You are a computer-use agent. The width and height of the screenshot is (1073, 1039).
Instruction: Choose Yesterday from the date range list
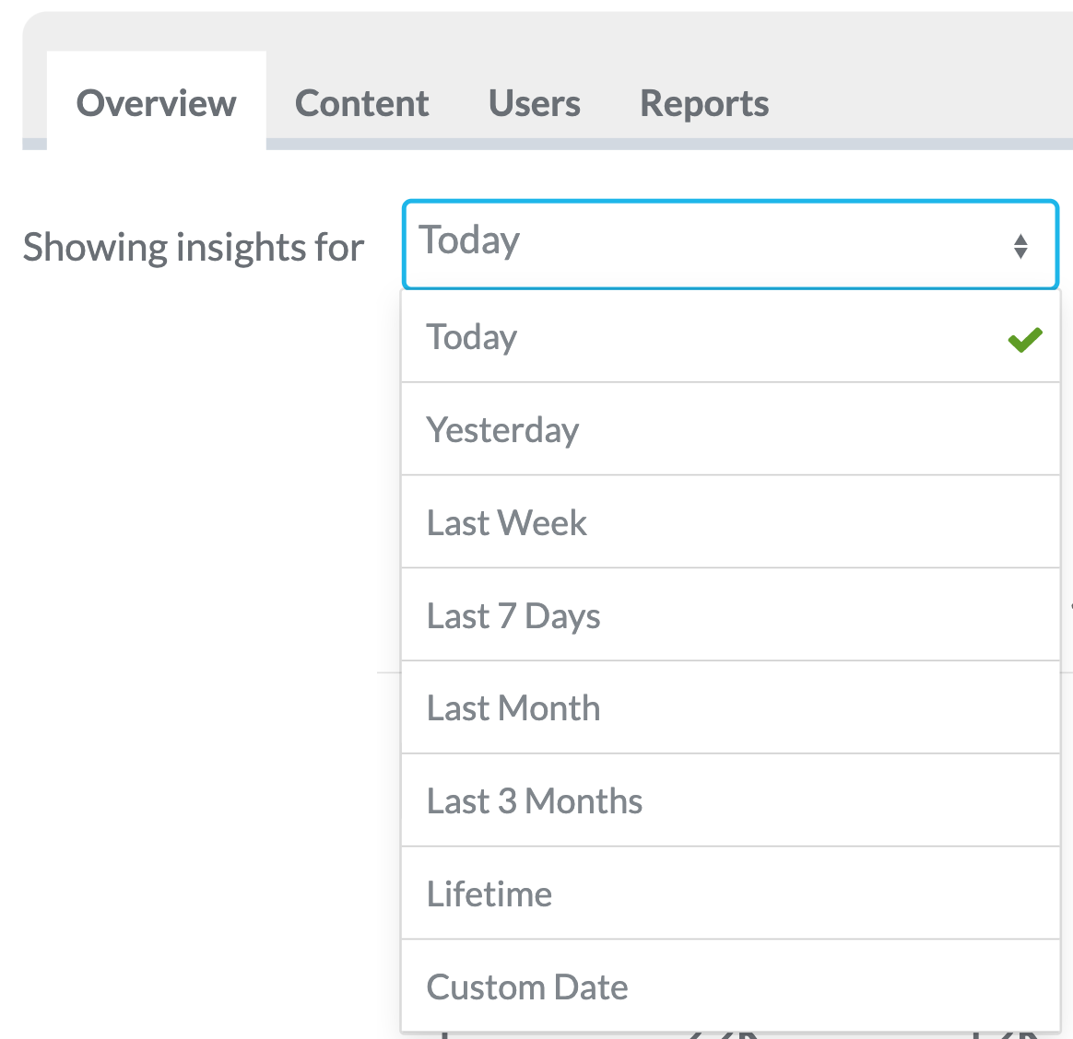point(730,429)
